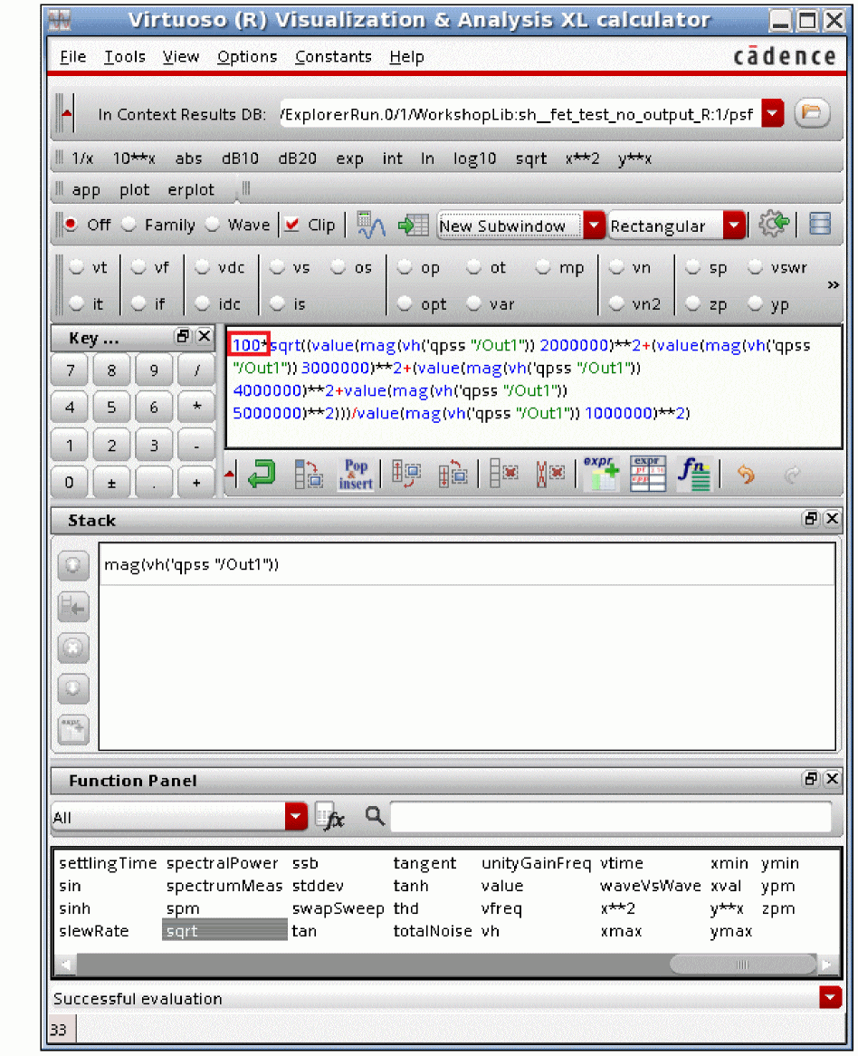Select the vn2 radio button
Image resolution: width=858 pixels, height=1056 pixels.
tap(615, 303)
